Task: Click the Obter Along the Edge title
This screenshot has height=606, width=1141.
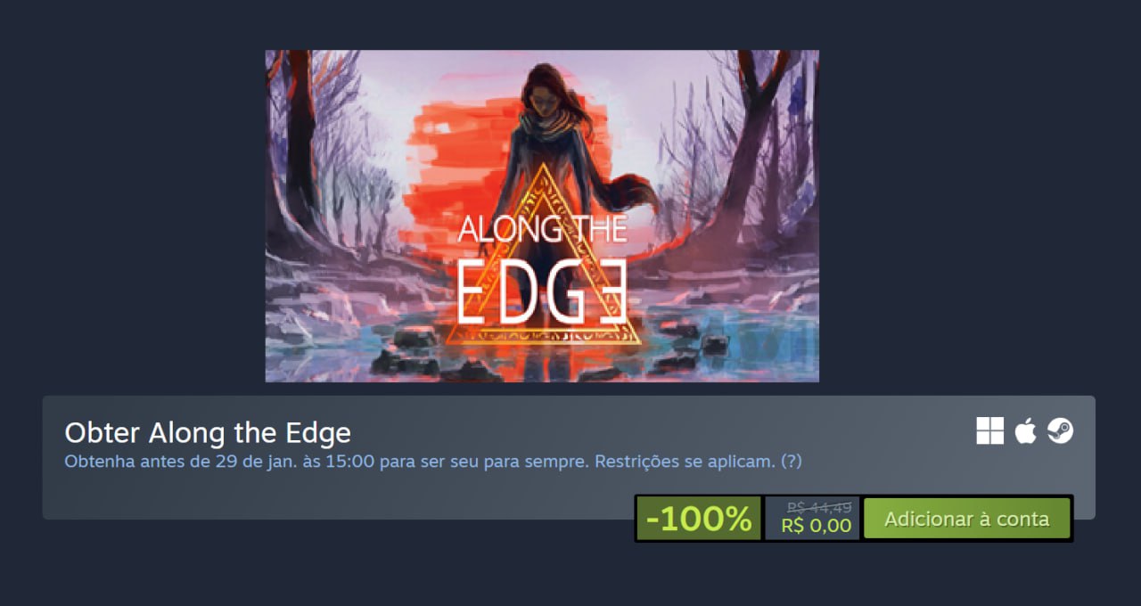Action: click(208, 433)
